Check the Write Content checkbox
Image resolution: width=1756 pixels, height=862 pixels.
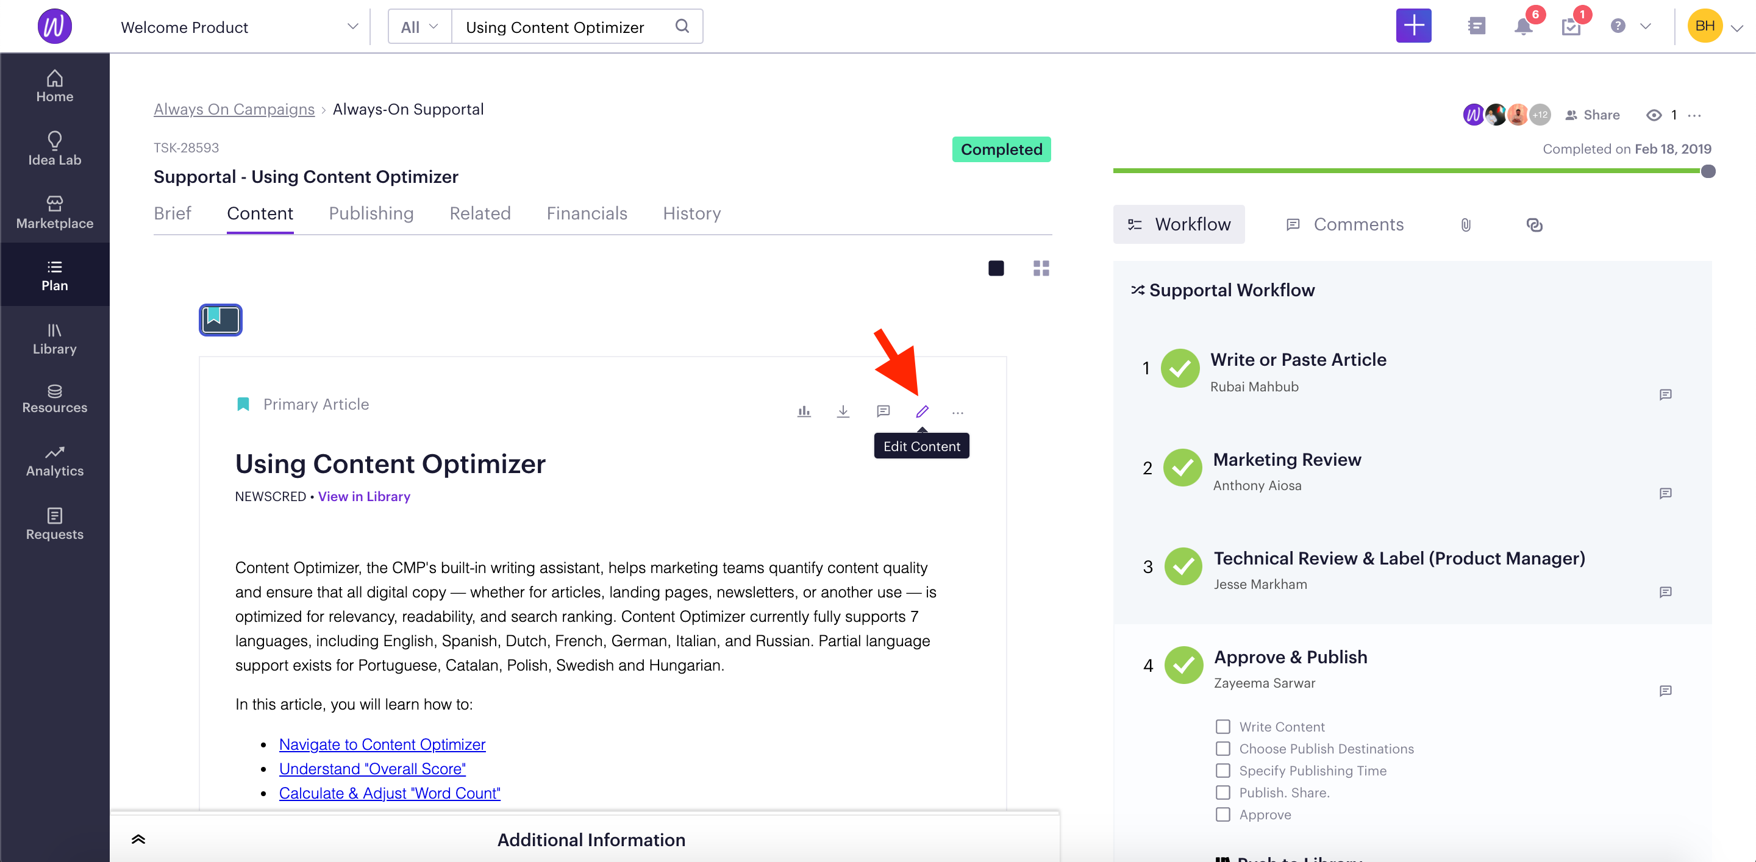1223,727
